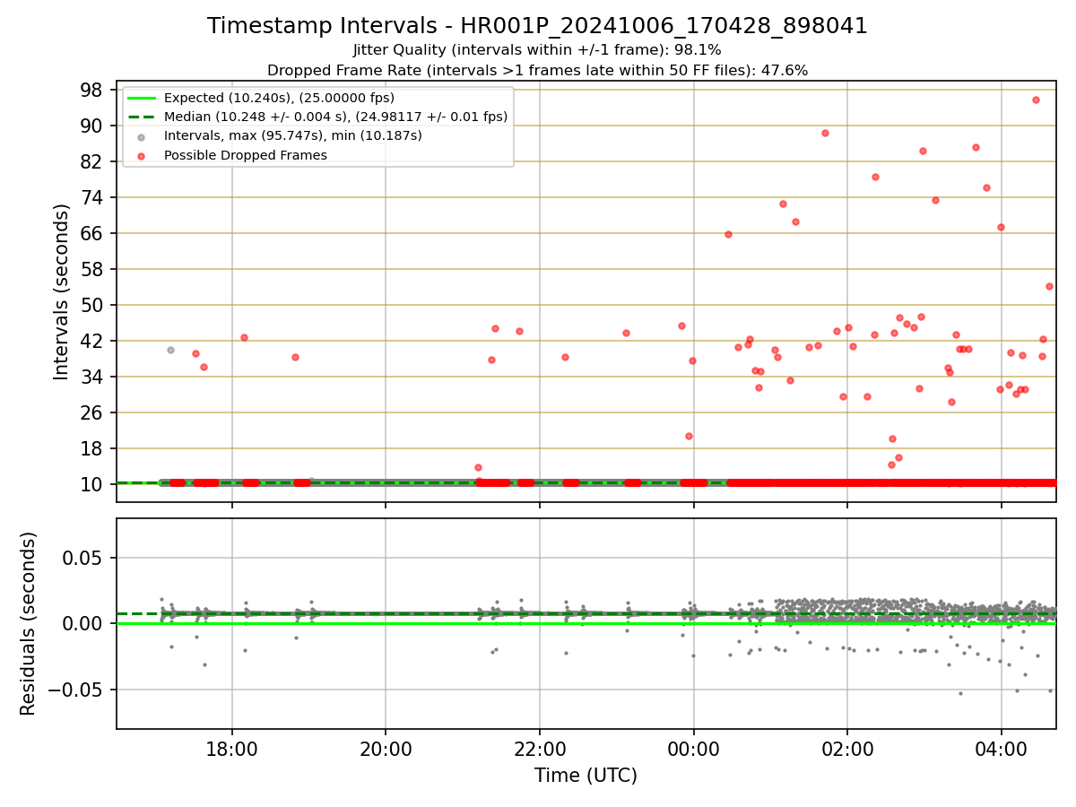The height and width of the screenshot is (807, 1076).
Task: Click x-axis tick label '22:00'
Action: [540, 748]
